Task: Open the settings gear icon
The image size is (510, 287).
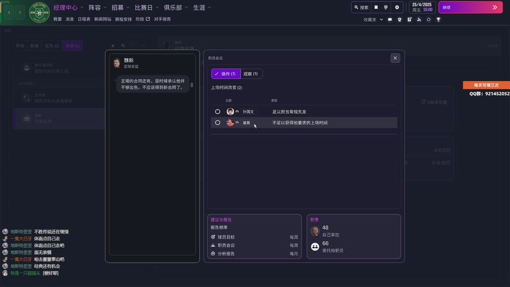Action: click(x=397, y=7)
